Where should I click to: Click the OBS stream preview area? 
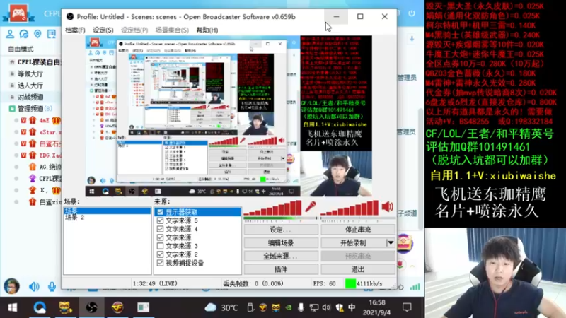[x=229, y=116]
